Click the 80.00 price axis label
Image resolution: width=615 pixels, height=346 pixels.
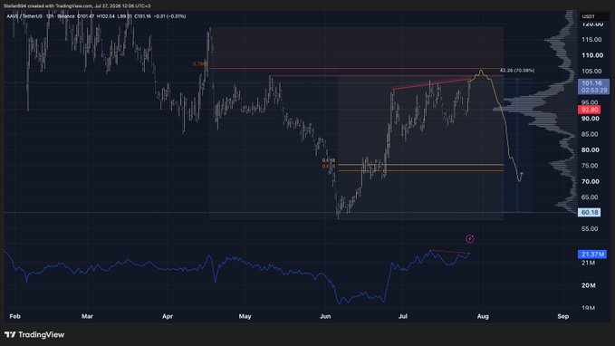(591, 149)
